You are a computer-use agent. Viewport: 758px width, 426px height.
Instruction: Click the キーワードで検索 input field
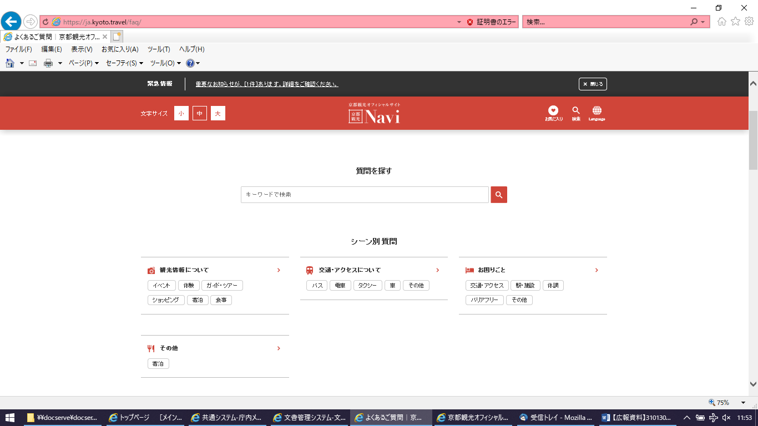click(365, 195)
